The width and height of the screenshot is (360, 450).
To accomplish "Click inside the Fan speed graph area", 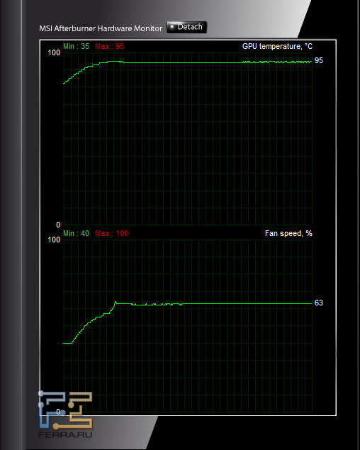I will (188, 326).
